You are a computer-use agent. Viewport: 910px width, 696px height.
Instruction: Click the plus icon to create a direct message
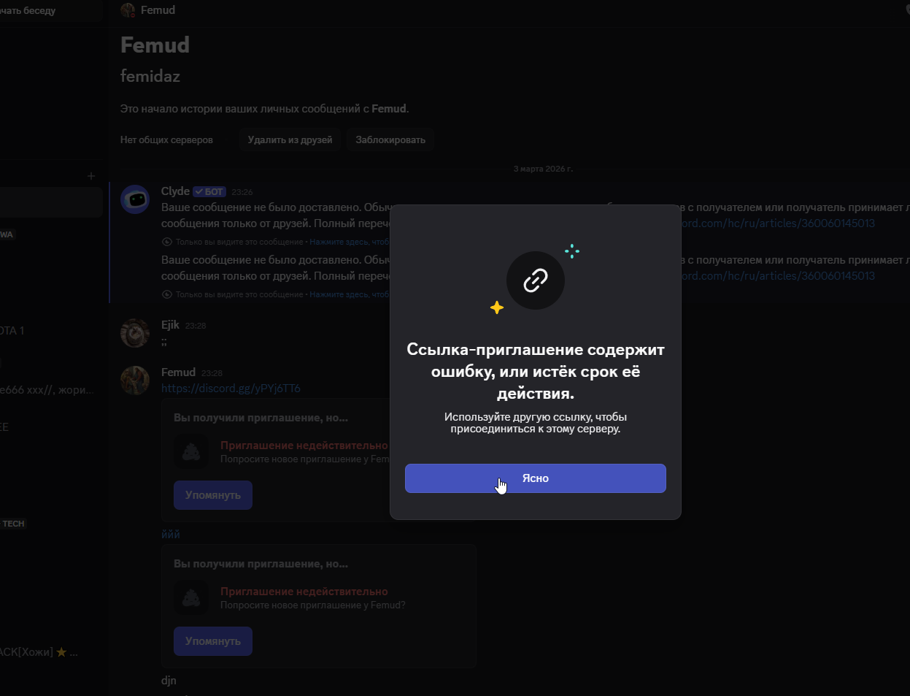(91, 176)
